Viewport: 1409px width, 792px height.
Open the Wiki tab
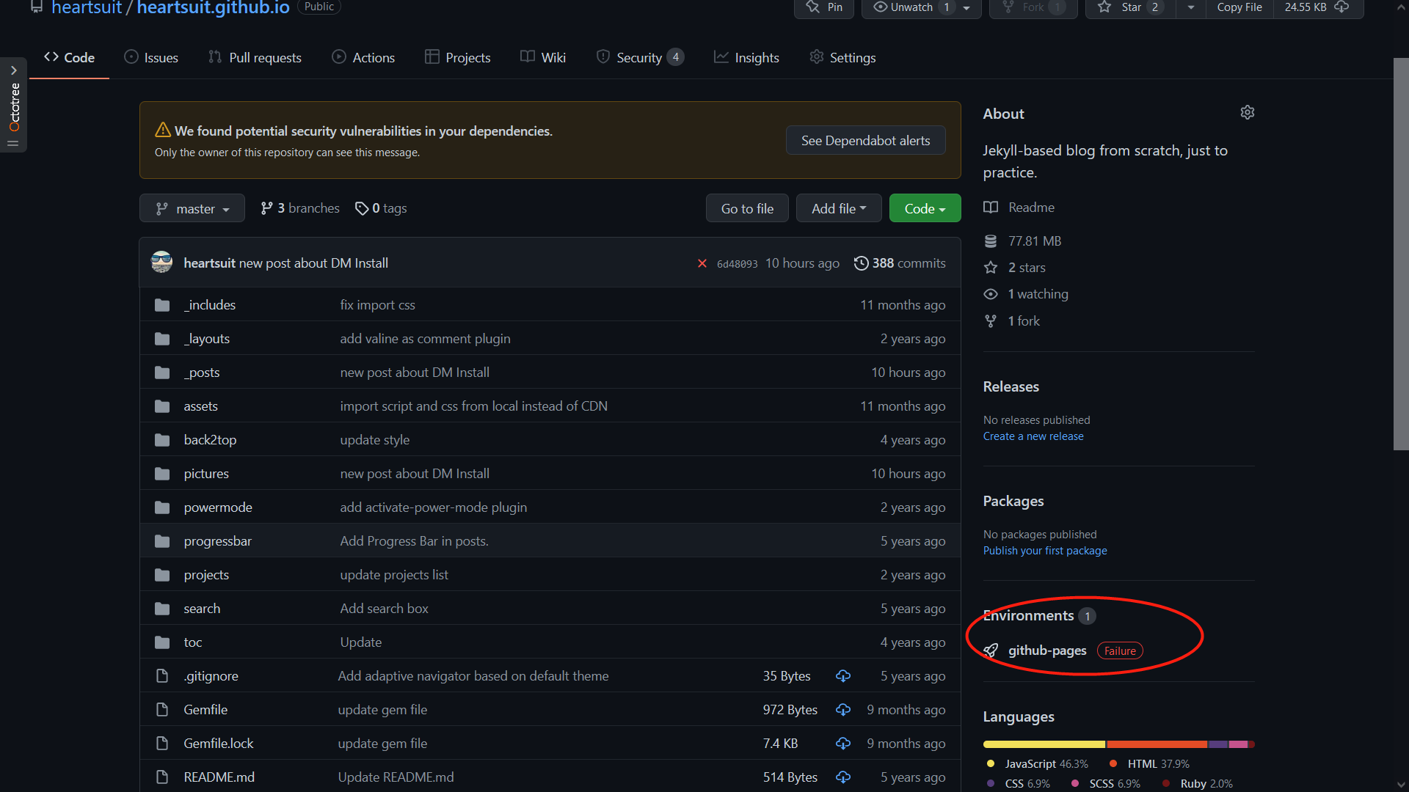[x=543, y=57]
